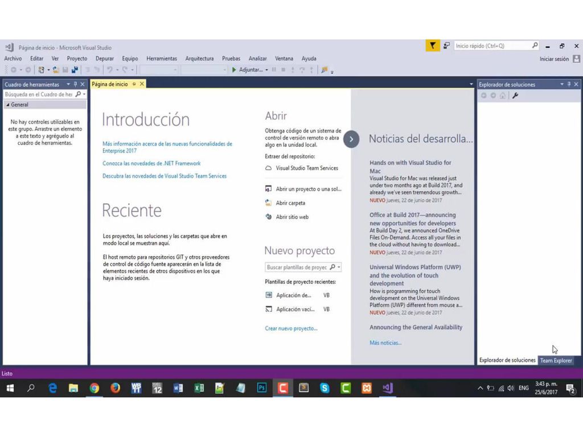
Task: Click the Abrir carpeta folder icon
Action: coord(268,203)
